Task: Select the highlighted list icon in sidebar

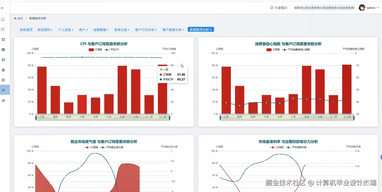Action: [3, 90]
